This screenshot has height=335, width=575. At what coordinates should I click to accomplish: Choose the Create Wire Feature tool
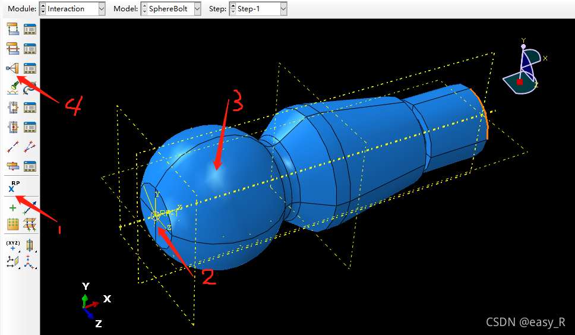[x=12, y=147]
